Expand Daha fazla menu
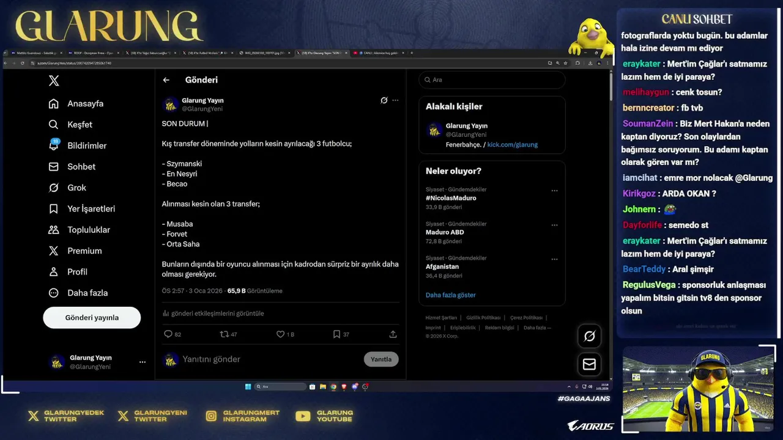 click(x=78, y=293)
